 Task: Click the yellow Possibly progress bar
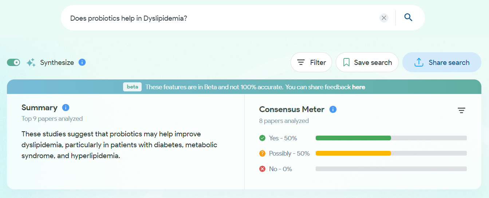(353, 153)
